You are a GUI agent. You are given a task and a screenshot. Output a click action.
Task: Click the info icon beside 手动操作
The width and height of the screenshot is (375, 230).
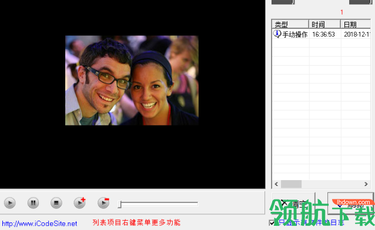click(277, 34)
